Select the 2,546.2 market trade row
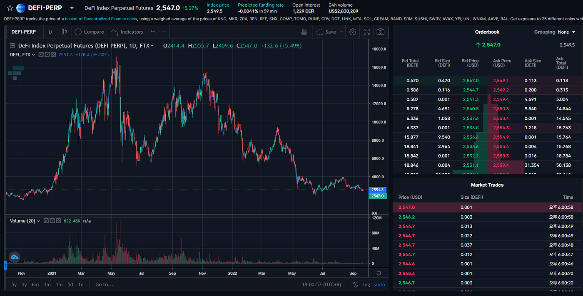This screenshot has width=583, height=296. coord(487,217)
